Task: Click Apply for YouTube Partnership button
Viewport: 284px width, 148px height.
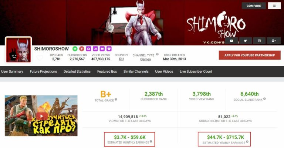Action: [250, 55]
